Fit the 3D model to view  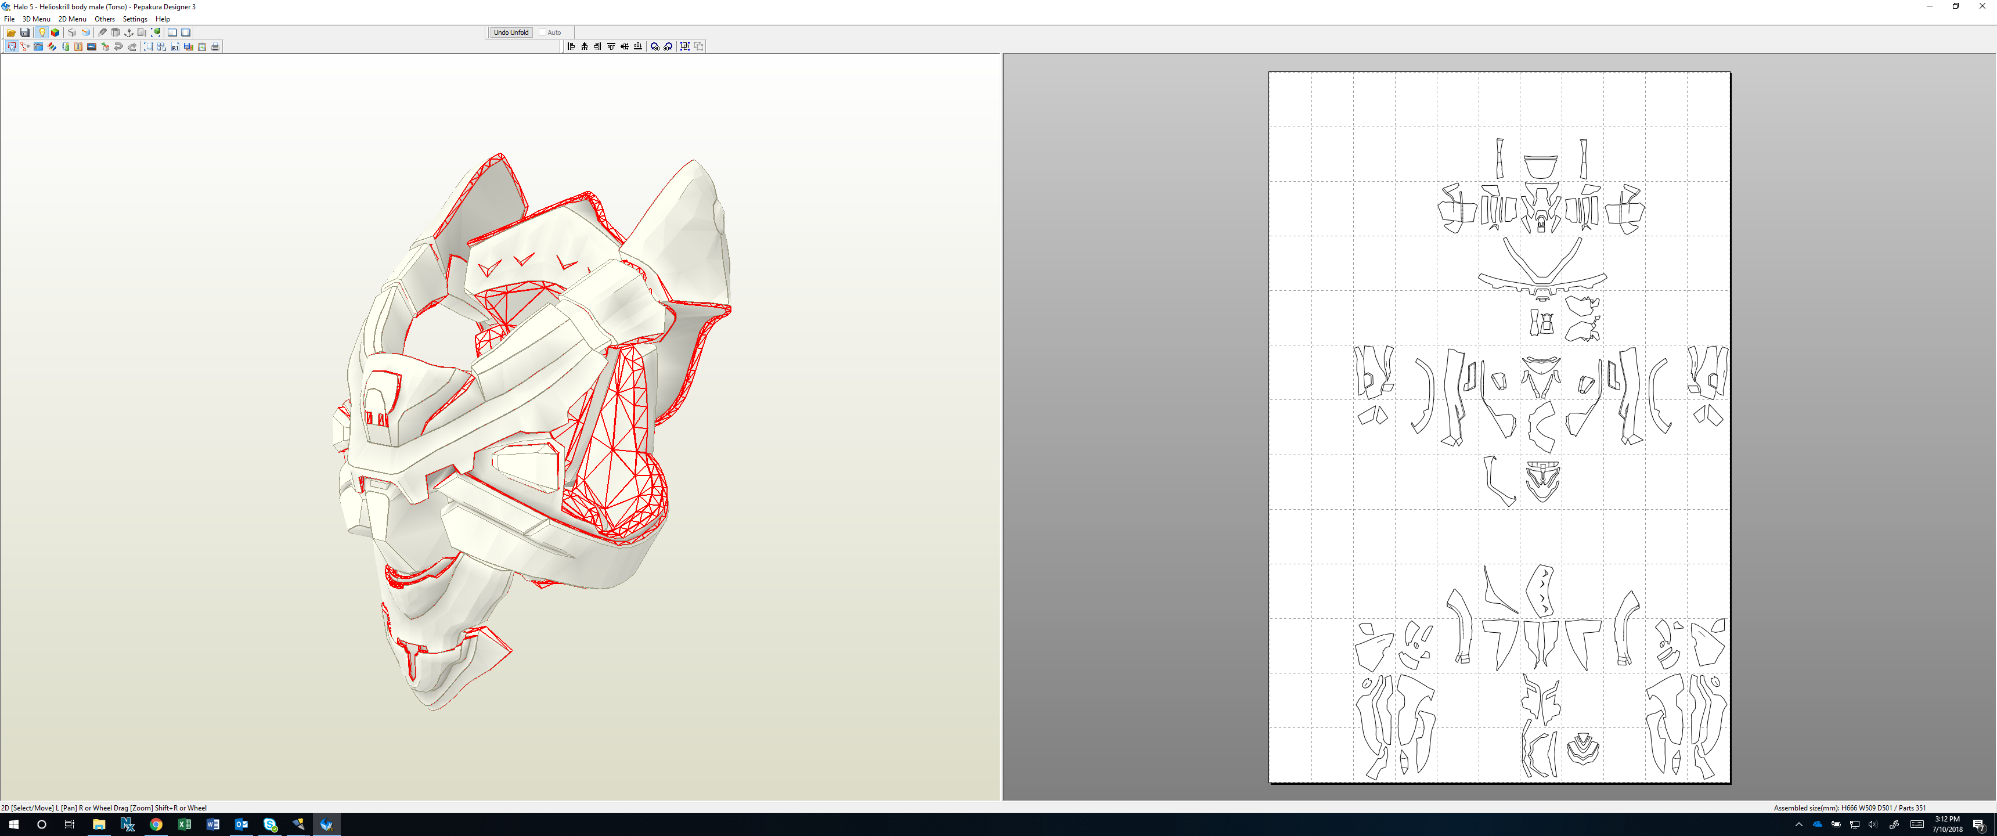156,33
